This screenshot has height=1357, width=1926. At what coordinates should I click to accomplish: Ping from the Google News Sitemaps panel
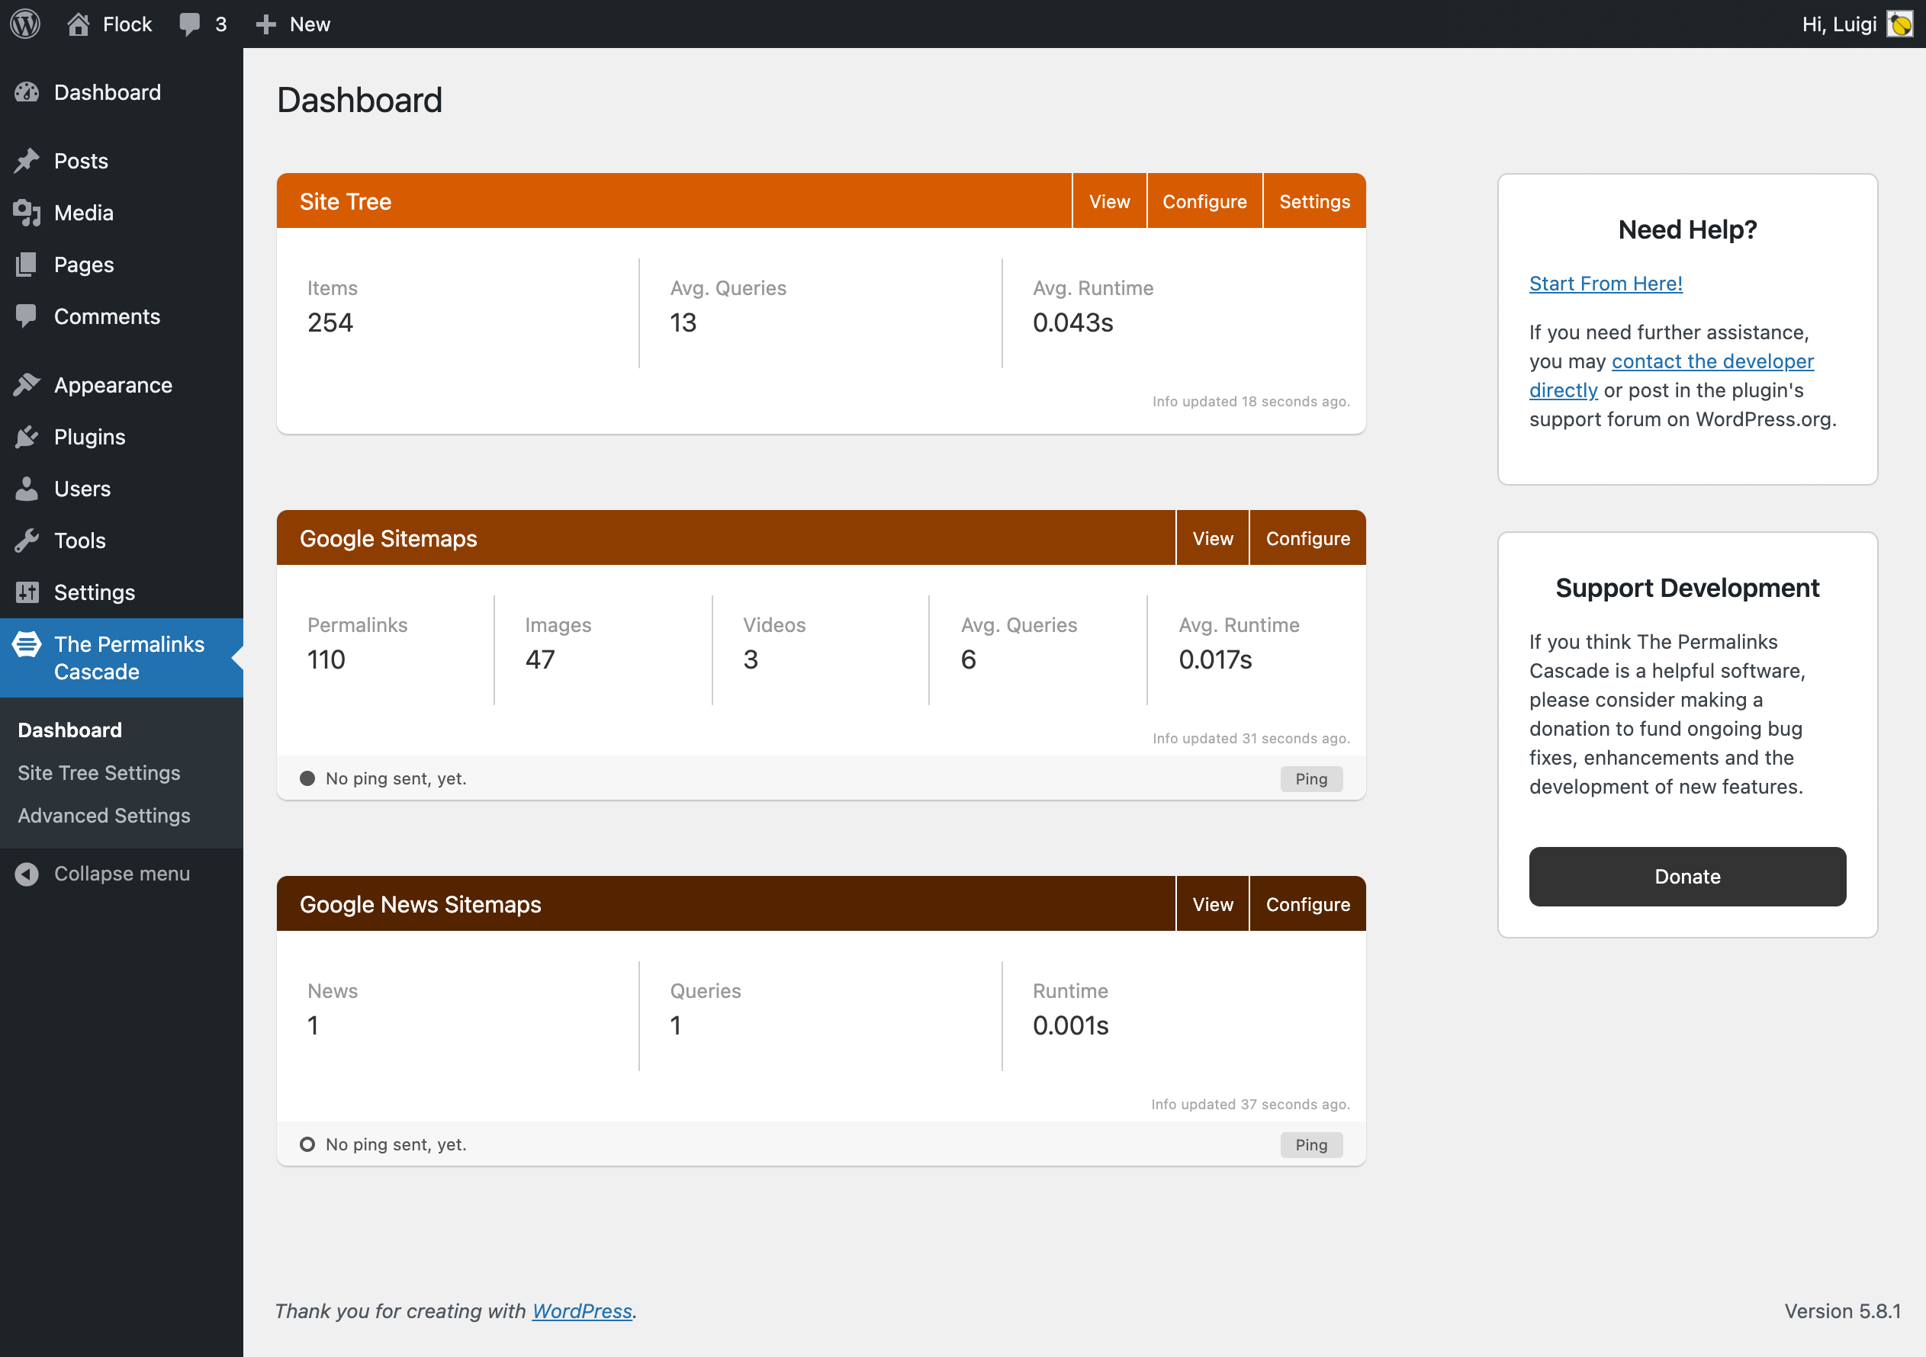(x=1311, y=1145)
